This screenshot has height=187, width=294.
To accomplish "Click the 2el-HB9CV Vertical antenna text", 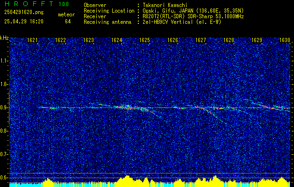I will click(182, 22).
